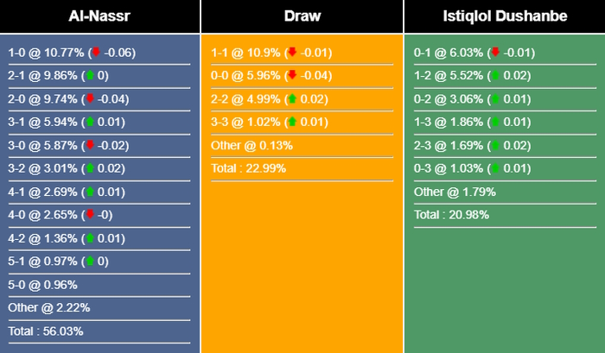605x353 pixels.
Task: Select the Istiqlol Dushanbe column header
Action: coord(504,16)
